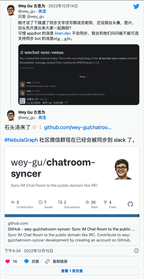Open the github.com/wey-gu/chatroo... link
Image resolution: width=144 pixels, height=279 pixels.
coord(78,127)
